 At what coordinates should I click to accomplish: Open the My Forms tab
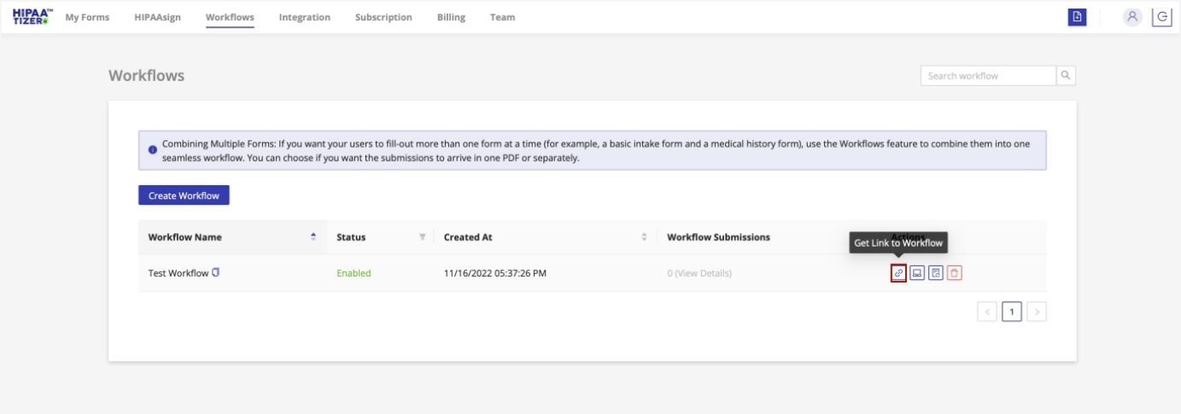click(x=87, y=17)
